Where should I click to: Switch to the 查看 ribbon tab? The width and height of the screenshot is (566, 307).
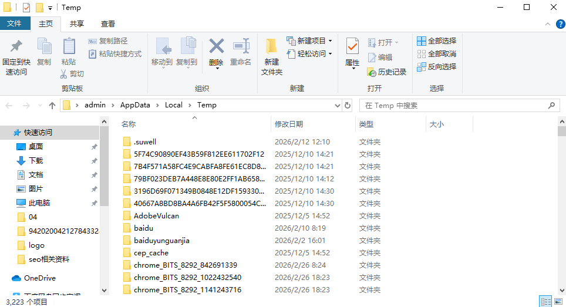click(x=108, y=23)
